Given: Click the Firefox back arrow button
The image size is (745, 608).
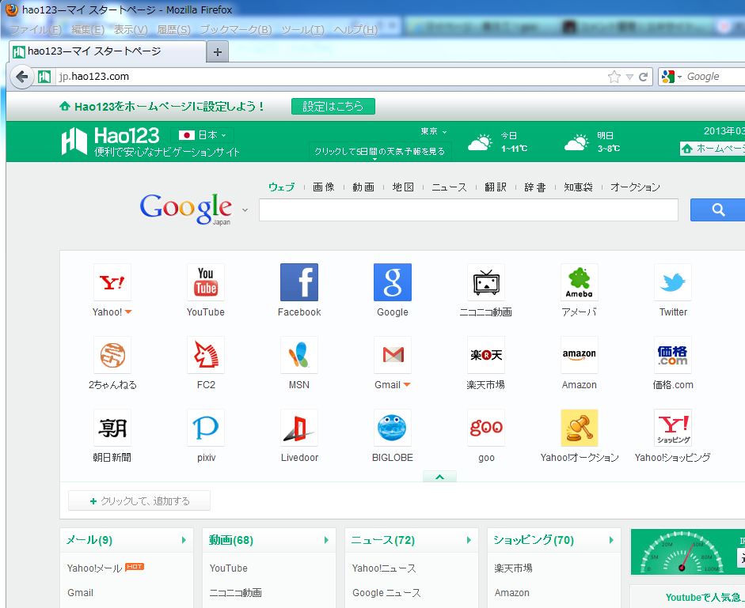Looking at the screenshot, I should [21, 77].
